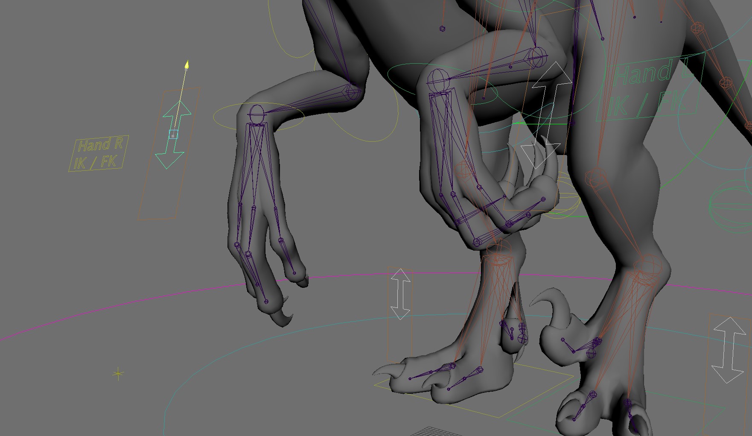Image resolution: width=752 pixels, height=436 pixels.
Task: Click the grid at the viewport bottom
Action: click(x=431, y=431)
